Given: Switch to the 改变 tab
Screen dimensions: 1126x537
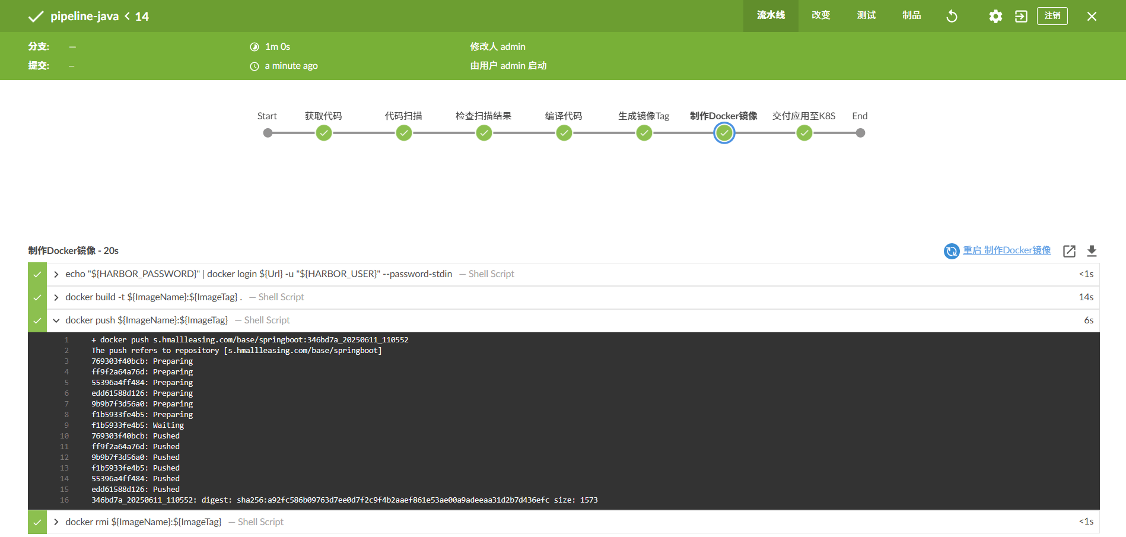Looking at the screenshot, I should [820, 15].
